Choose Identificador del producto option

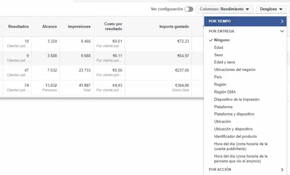[235, 137]
